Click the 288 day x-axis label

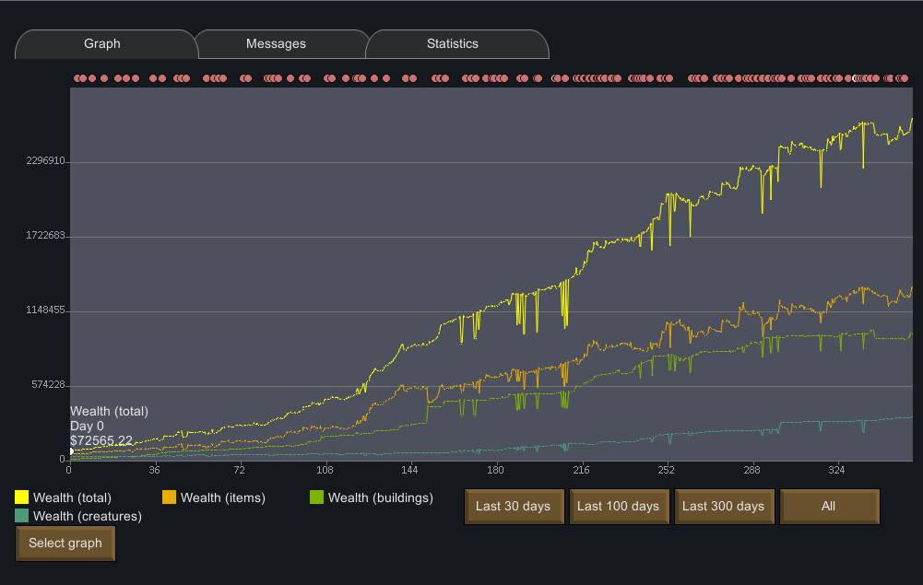click(x=751, y=470)
